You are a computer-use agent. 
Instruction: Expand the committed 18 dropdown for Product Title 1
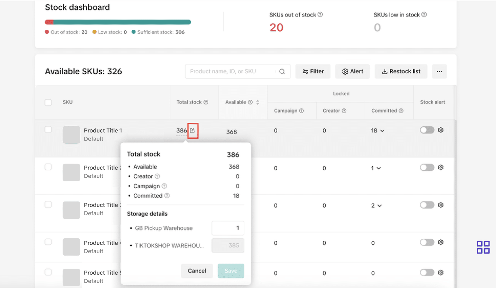[x=382, y=131]
